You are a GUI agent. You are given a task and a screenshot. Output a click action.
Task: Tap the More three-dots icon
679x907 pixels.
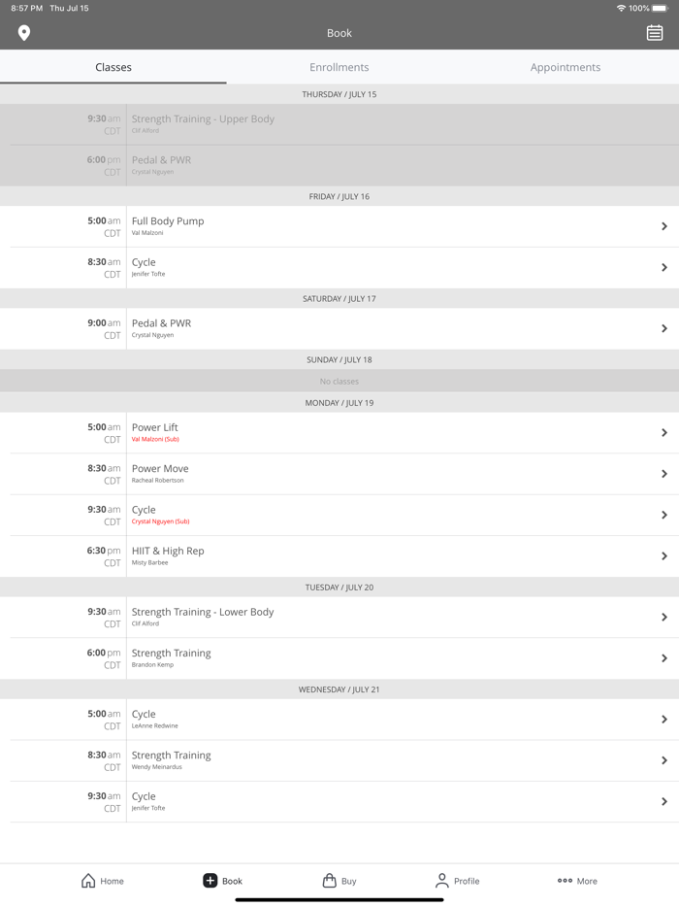tap(565, 881)
